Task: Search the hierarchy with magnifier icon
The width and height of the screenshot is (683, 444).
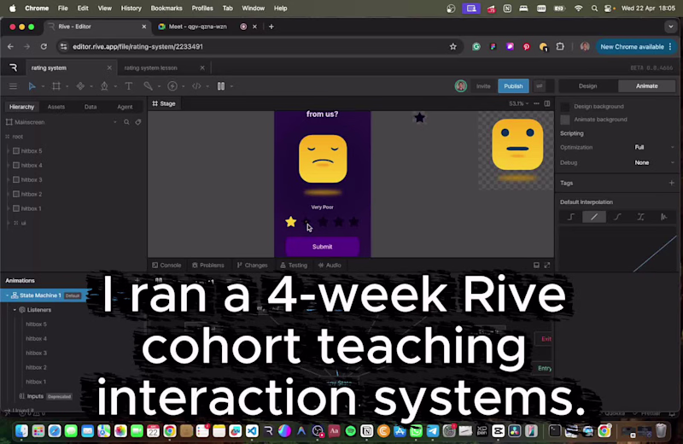Action: tap(126, 122)
